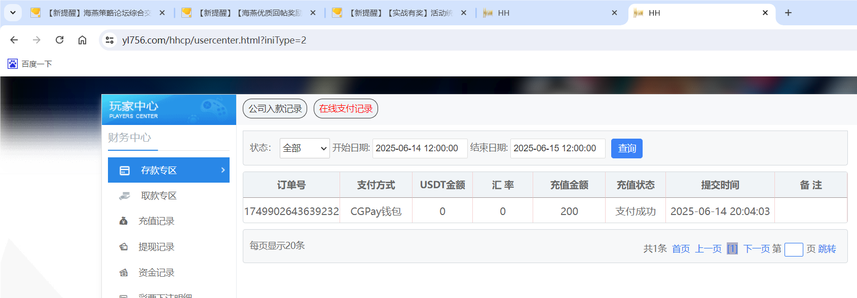Select 存款专区 in the sidebar

coord(169,170)
